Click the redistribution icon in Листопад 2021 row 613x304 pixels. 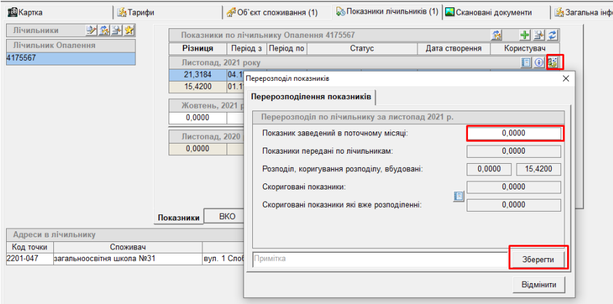554,62
